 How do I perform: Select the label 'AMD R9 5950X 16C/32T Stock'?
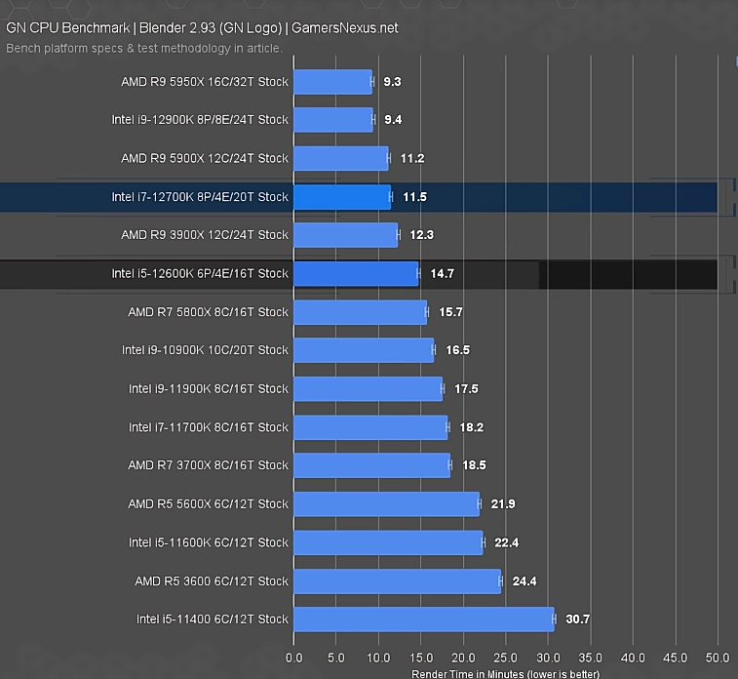[x=205, y=82]
